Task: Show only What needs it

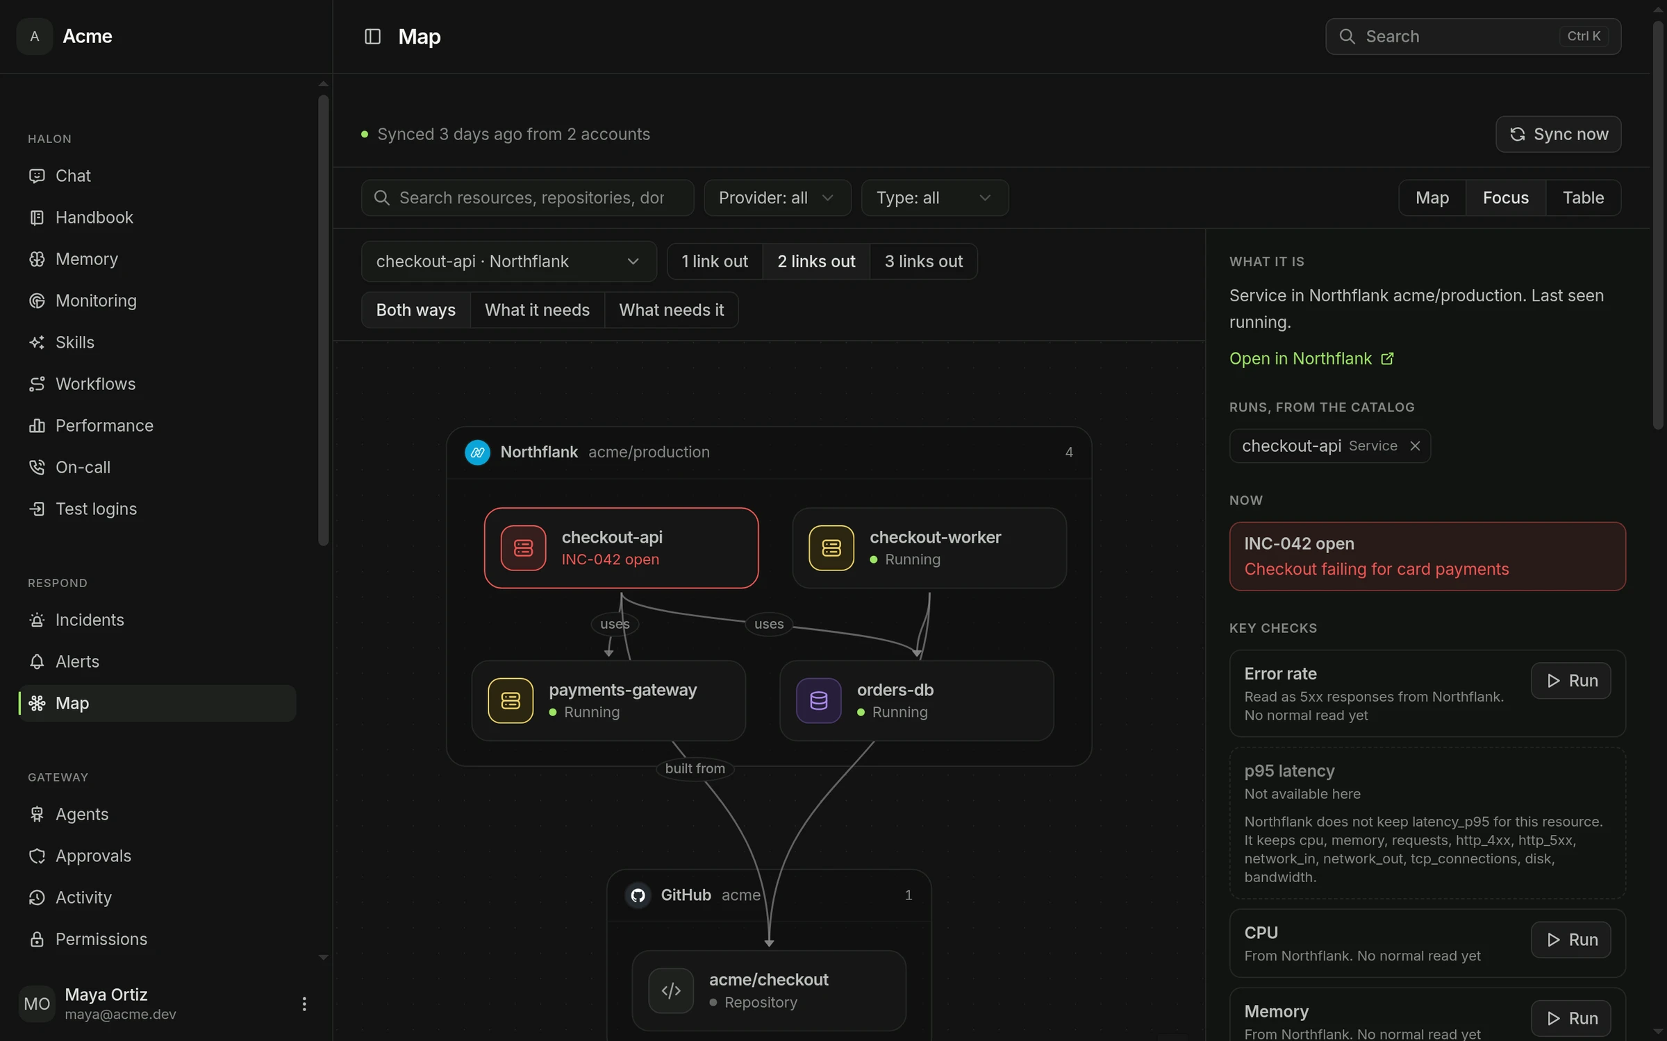Action: 671,310
